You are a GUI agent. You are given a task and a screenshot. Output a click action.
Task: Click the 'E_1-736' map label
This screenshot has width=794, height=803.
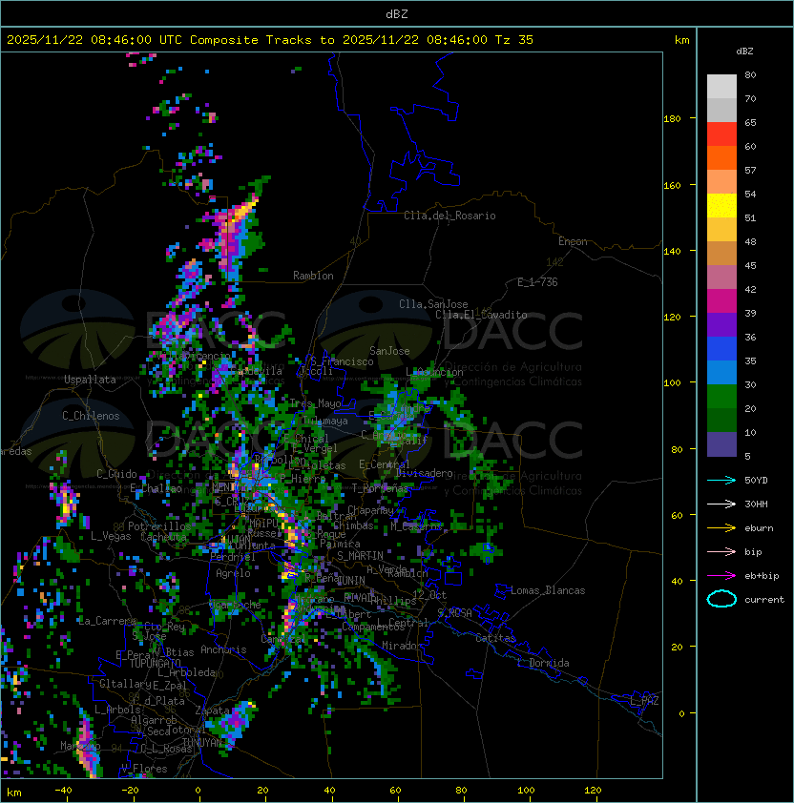(537, 282)
